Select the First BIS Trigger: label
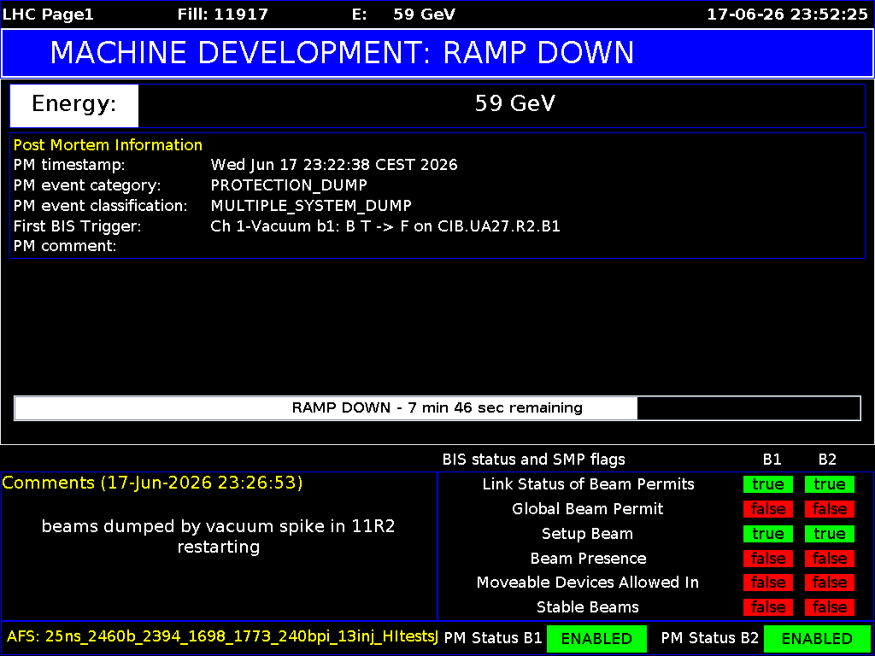This screenshot has width=875, height=656. [x=78, y=226]
